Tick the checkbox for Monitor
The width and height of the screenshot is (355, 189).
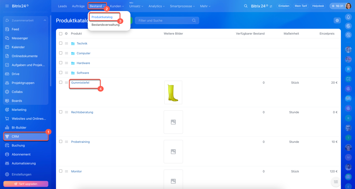tap(61, 171)
